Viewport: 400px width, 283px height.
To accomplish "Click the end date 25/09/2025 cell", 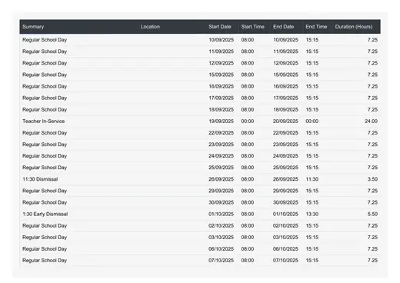I will tap(285, 168).
